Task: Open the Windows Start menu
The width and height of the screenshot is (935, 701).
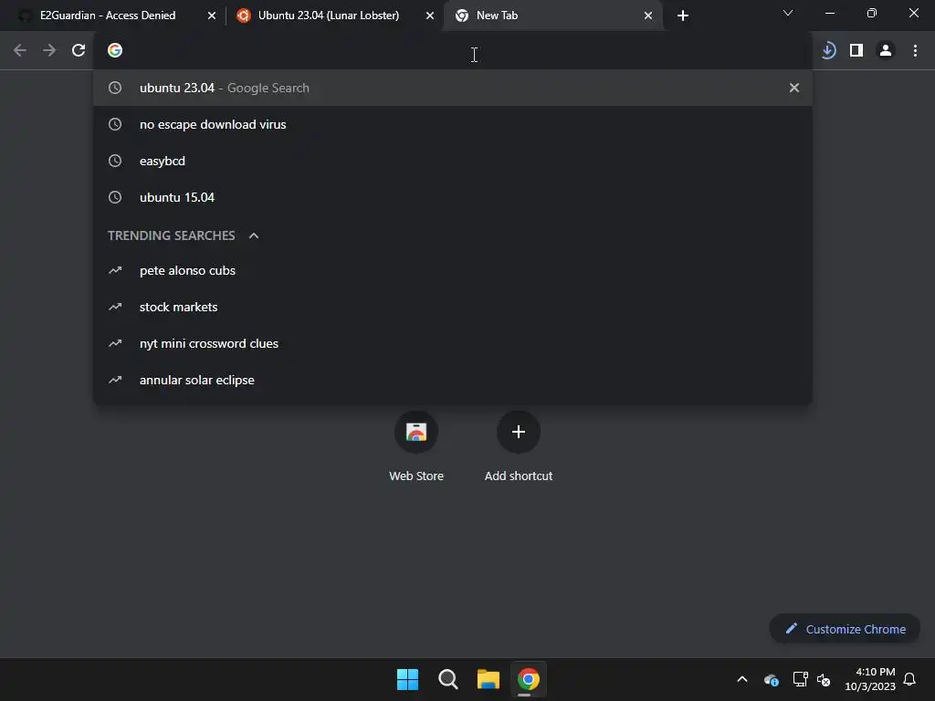Action: coord(408,679)
